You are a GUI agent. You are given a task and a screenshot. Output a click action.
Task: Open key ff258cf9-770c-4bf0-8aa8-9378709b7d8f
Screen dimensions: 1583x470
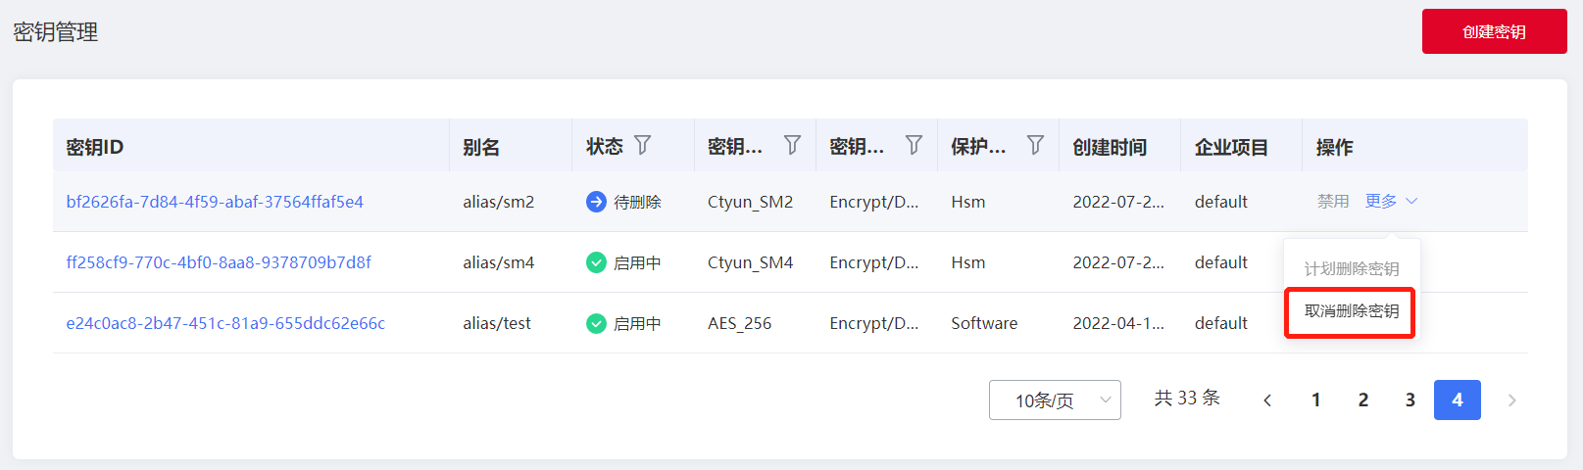(x=219, y=262)
